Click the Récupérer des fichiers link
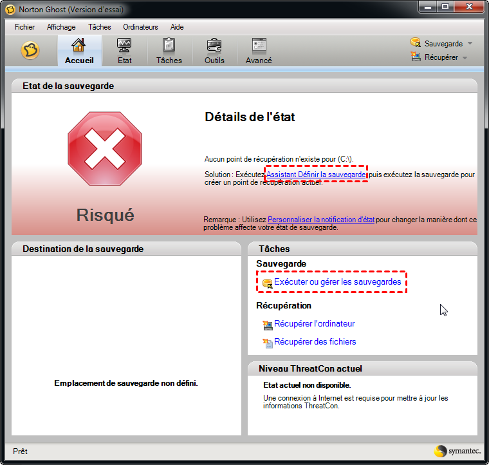 (315, 342)
